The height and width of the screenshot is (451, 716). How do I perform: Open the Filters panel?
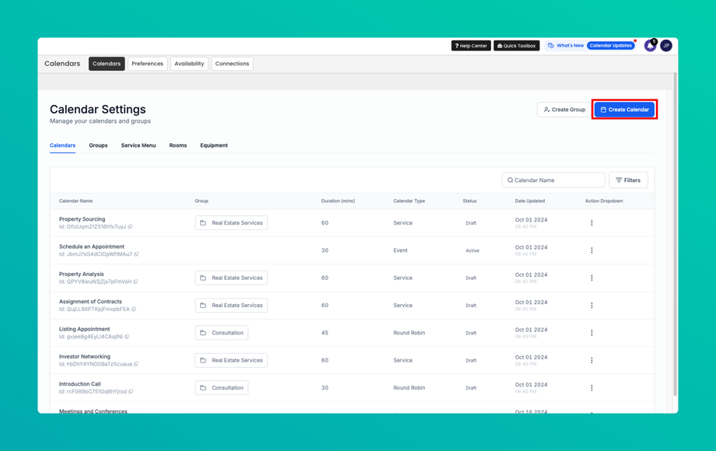click(628, 180)
